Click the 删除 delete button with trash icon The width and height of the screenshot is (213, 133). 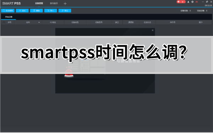point(37,11)
